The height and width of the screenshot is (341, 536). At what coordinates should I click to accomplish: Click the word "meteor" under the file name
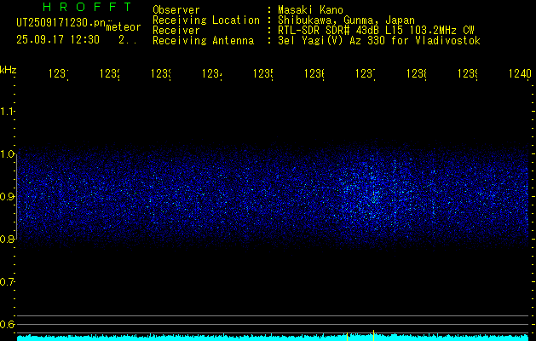click(x=124, y=27)
